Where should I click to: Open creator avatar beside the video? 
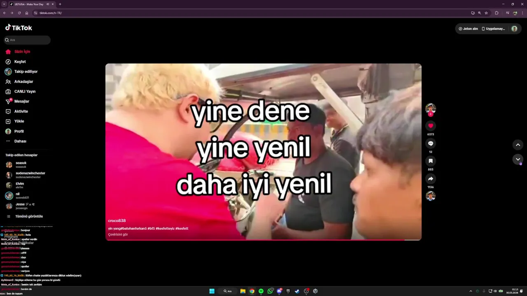pos(431,108)
